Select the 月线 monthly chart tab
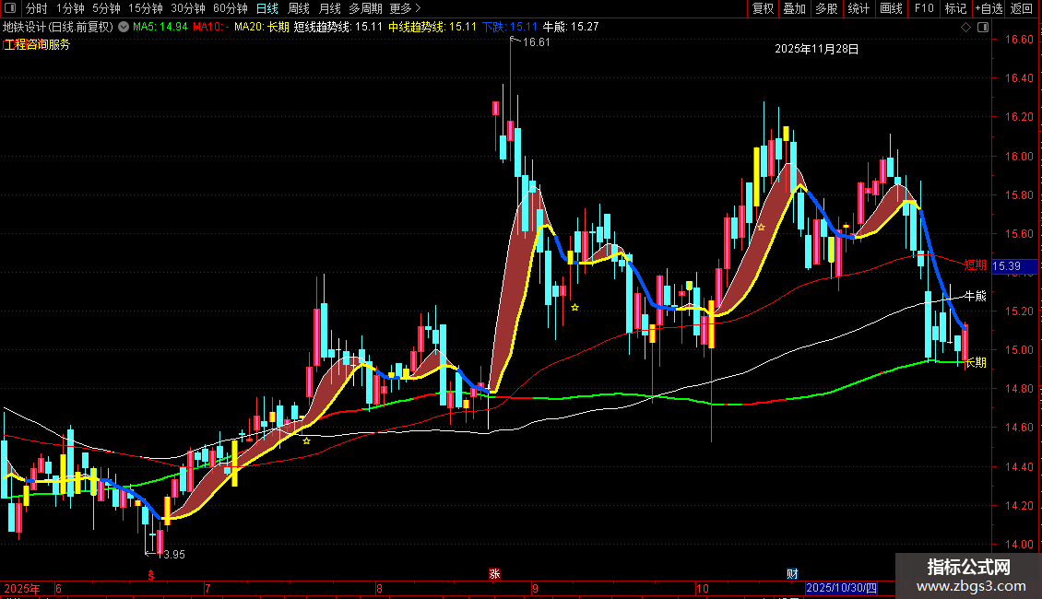The width and height of the screenshot is (1042, 599). click(329, 8)
